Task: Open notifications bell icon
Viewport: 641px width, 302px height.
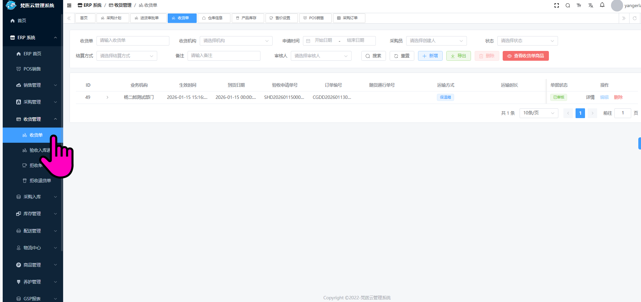Action: click(602, 5)
